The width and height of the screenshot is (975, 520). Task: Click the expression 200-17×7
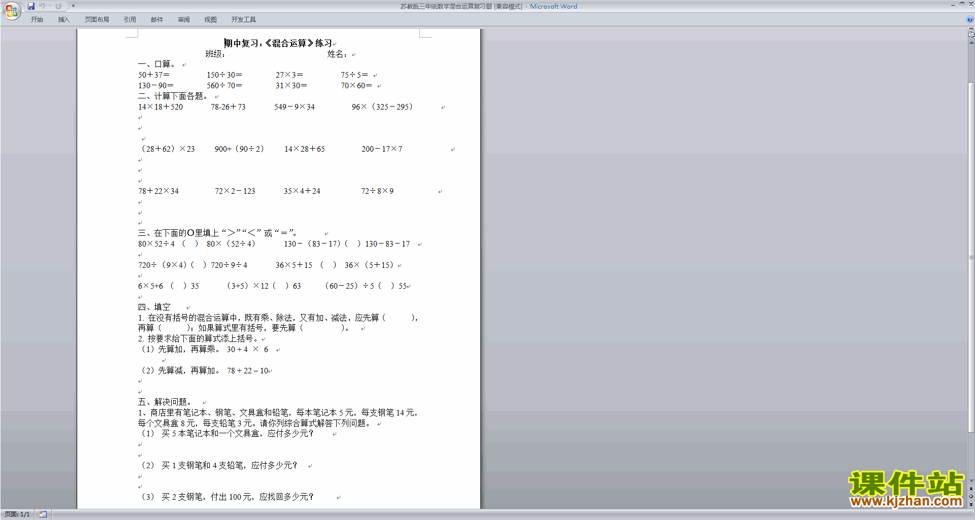coord(382,149)
